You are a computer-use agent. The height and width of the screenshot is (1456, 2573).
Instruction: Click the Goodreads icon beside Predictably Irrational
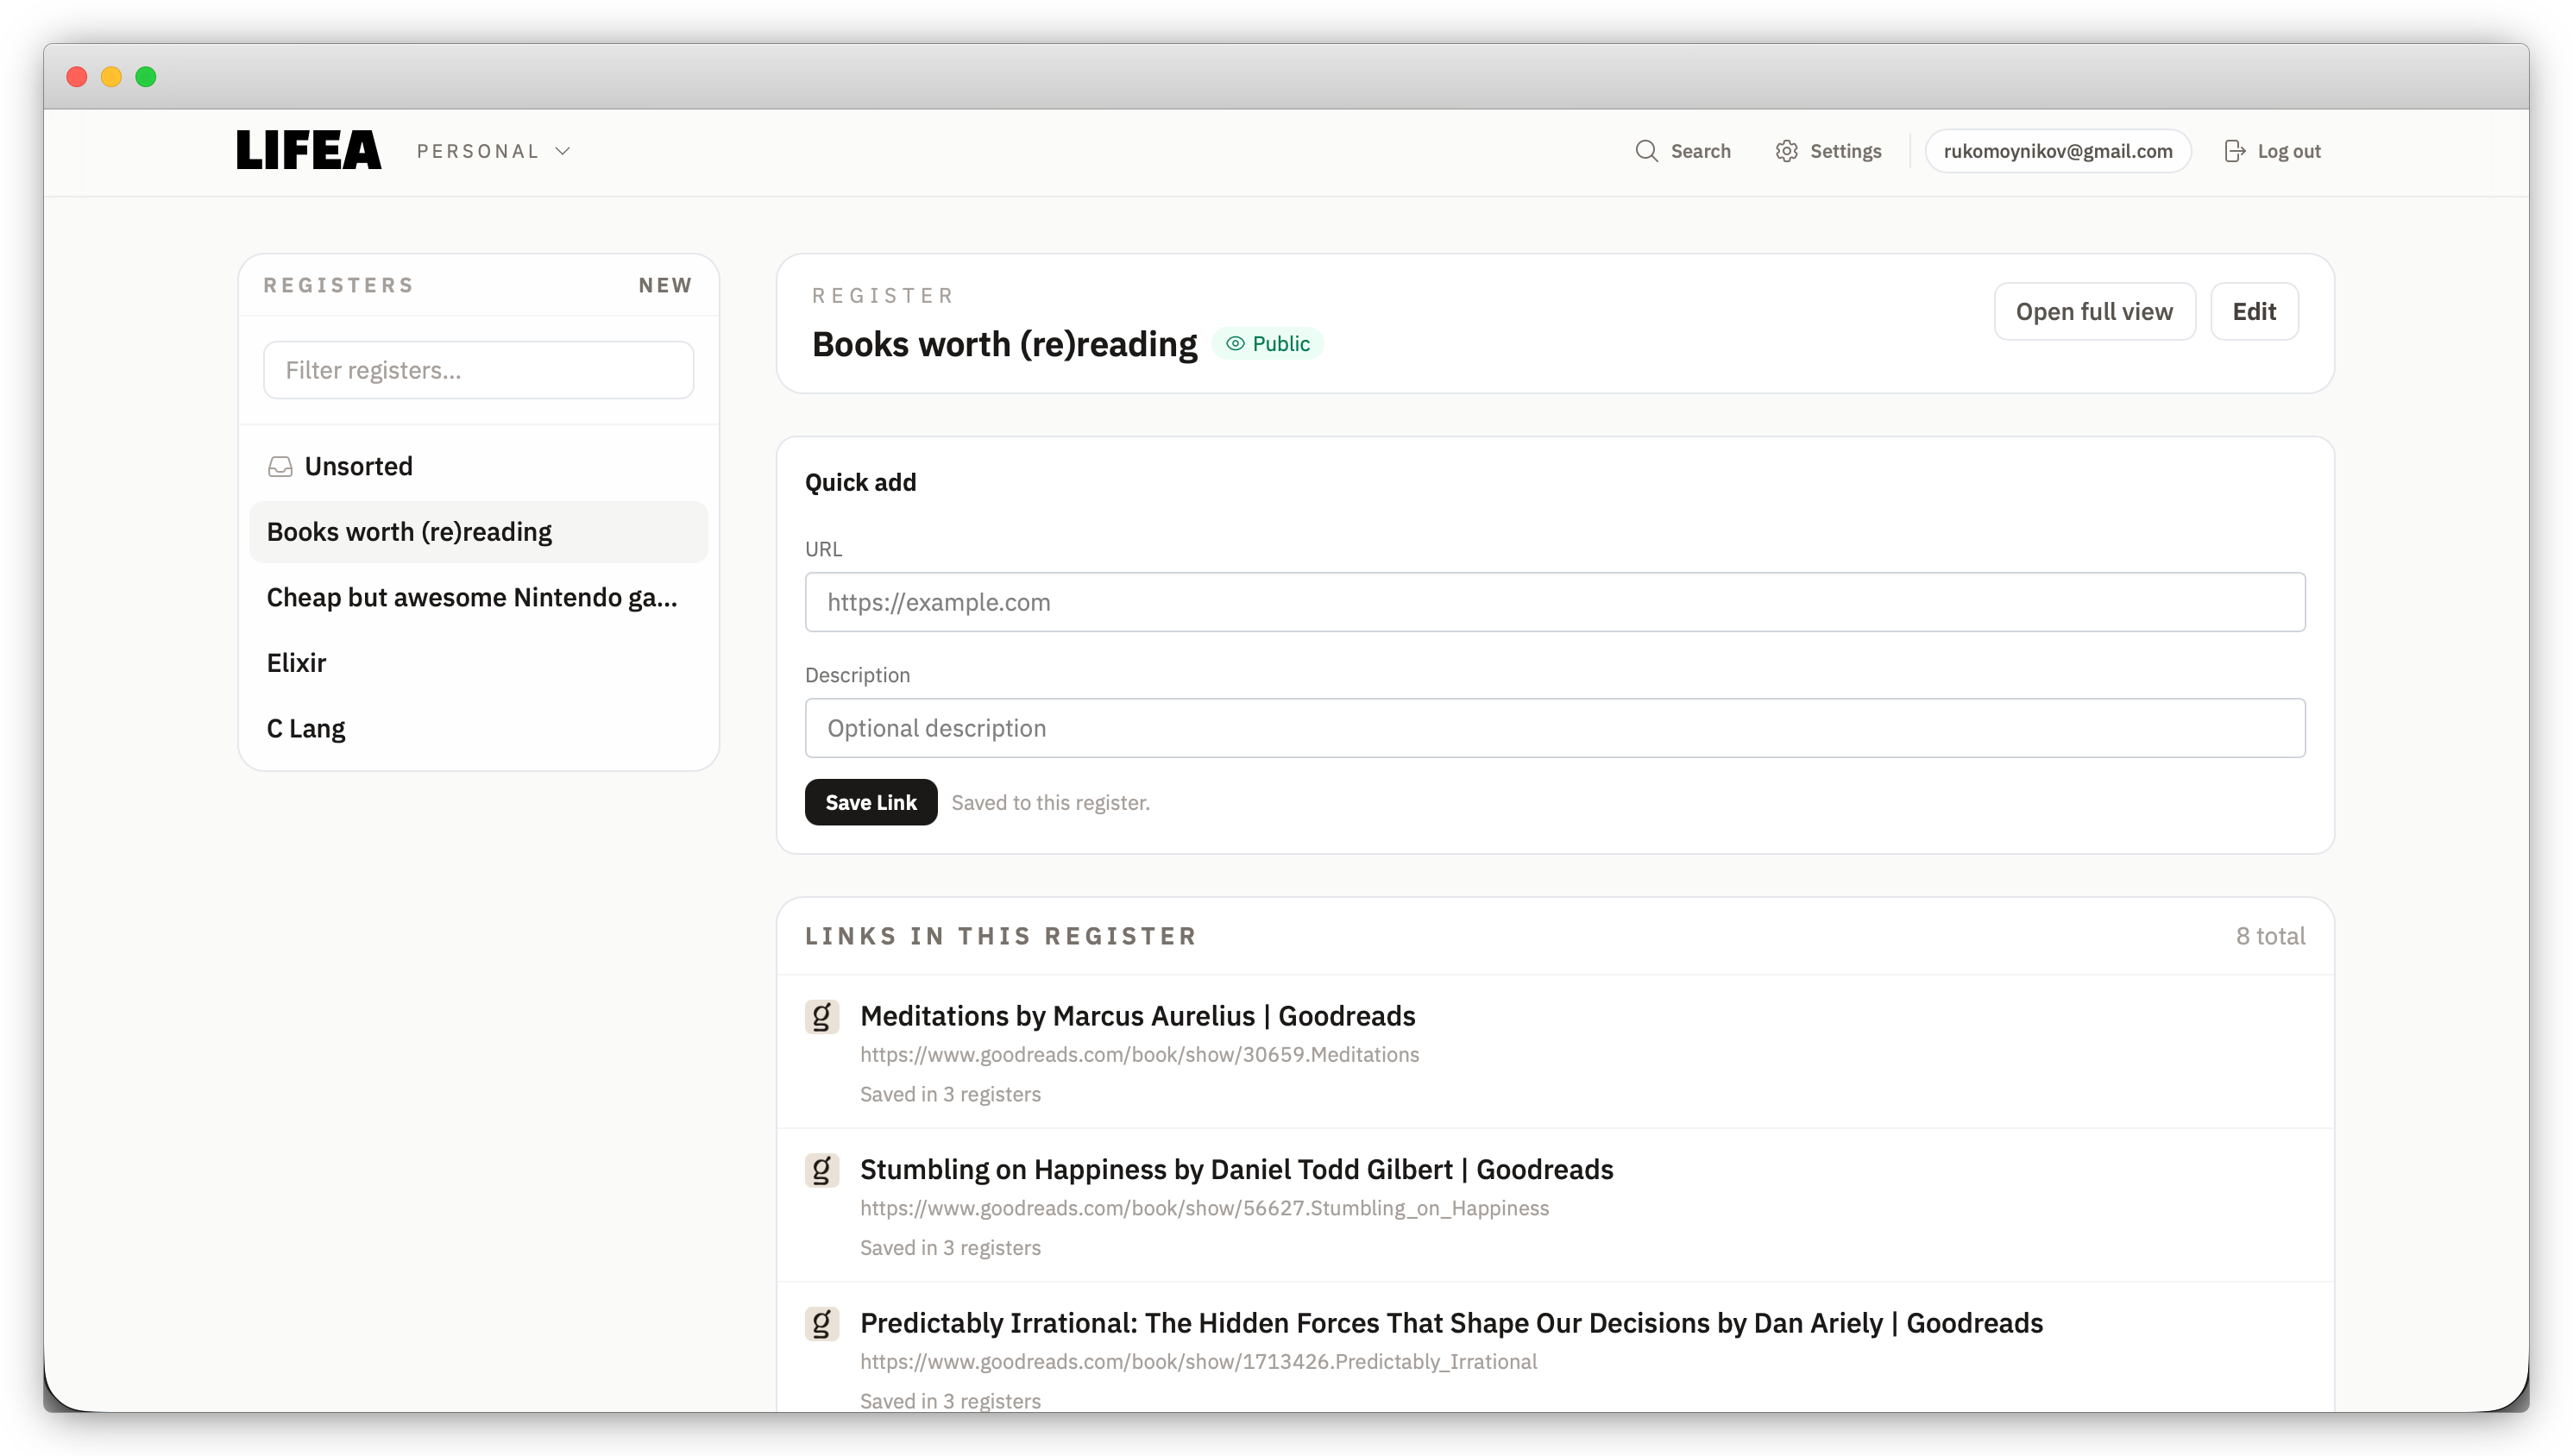pyautogui.click(x=822, y=1322)
